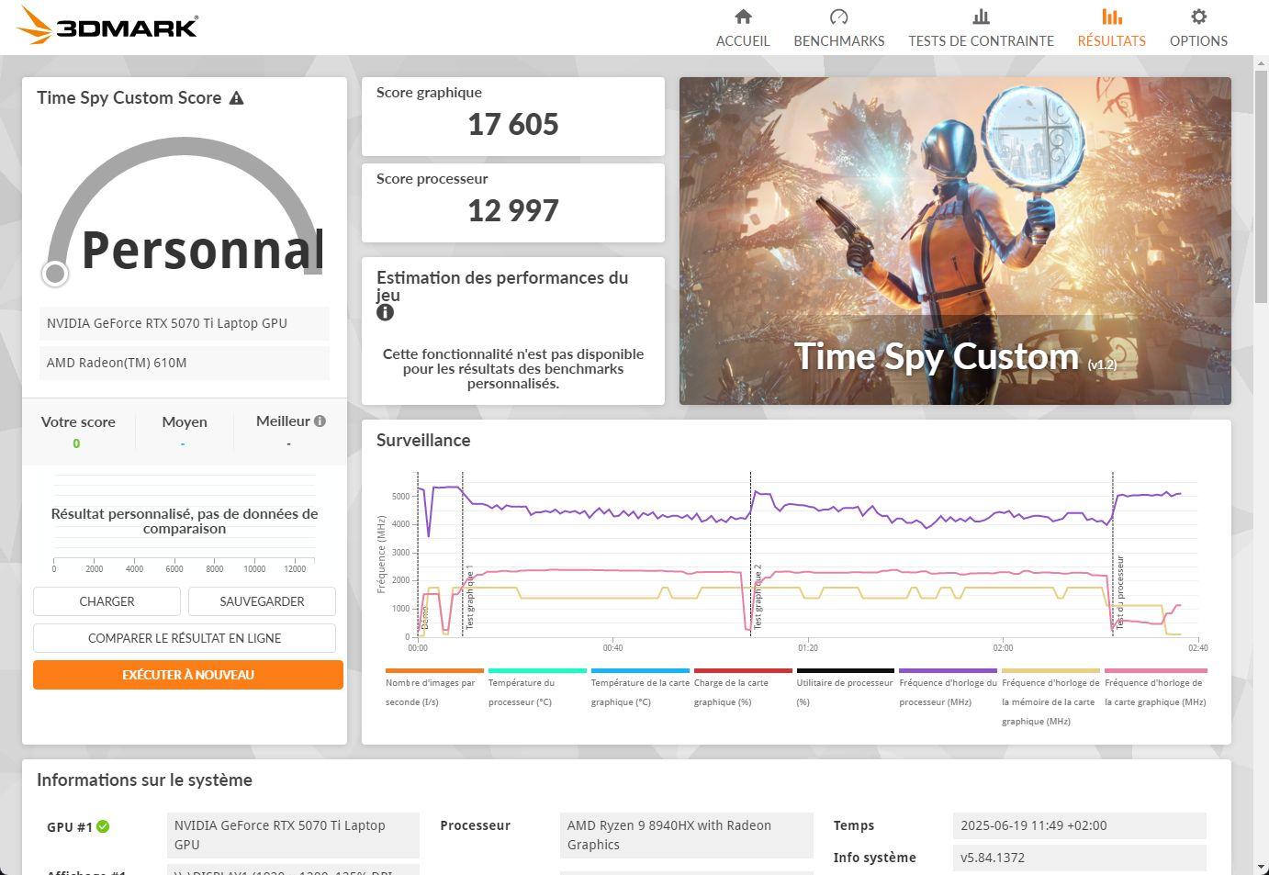Click info icon under Estimation des performances

(386, 312)
